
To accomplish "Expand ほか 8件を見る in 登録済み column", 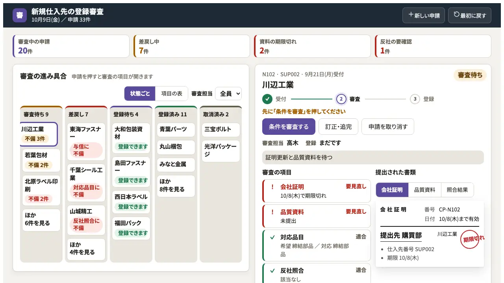I will (176, 186).
